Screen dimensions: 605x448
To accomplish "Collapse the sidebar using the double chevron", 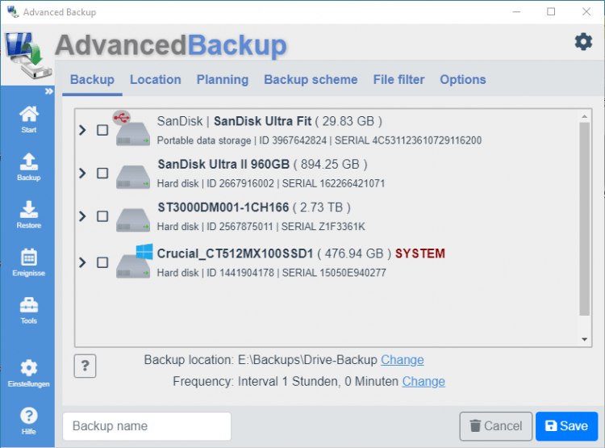I will (48, 91).
